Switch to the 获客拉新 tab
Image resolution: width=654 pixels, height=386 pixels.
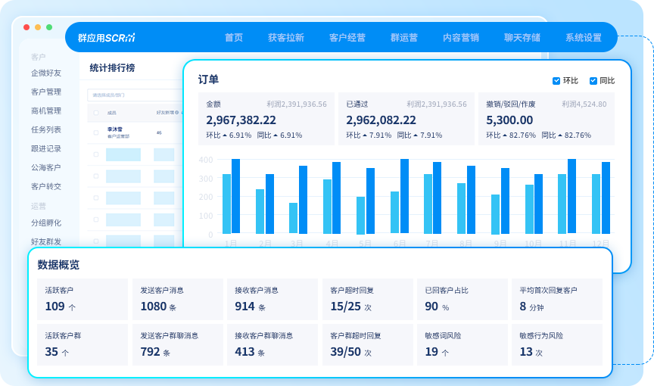click(285, 37)
